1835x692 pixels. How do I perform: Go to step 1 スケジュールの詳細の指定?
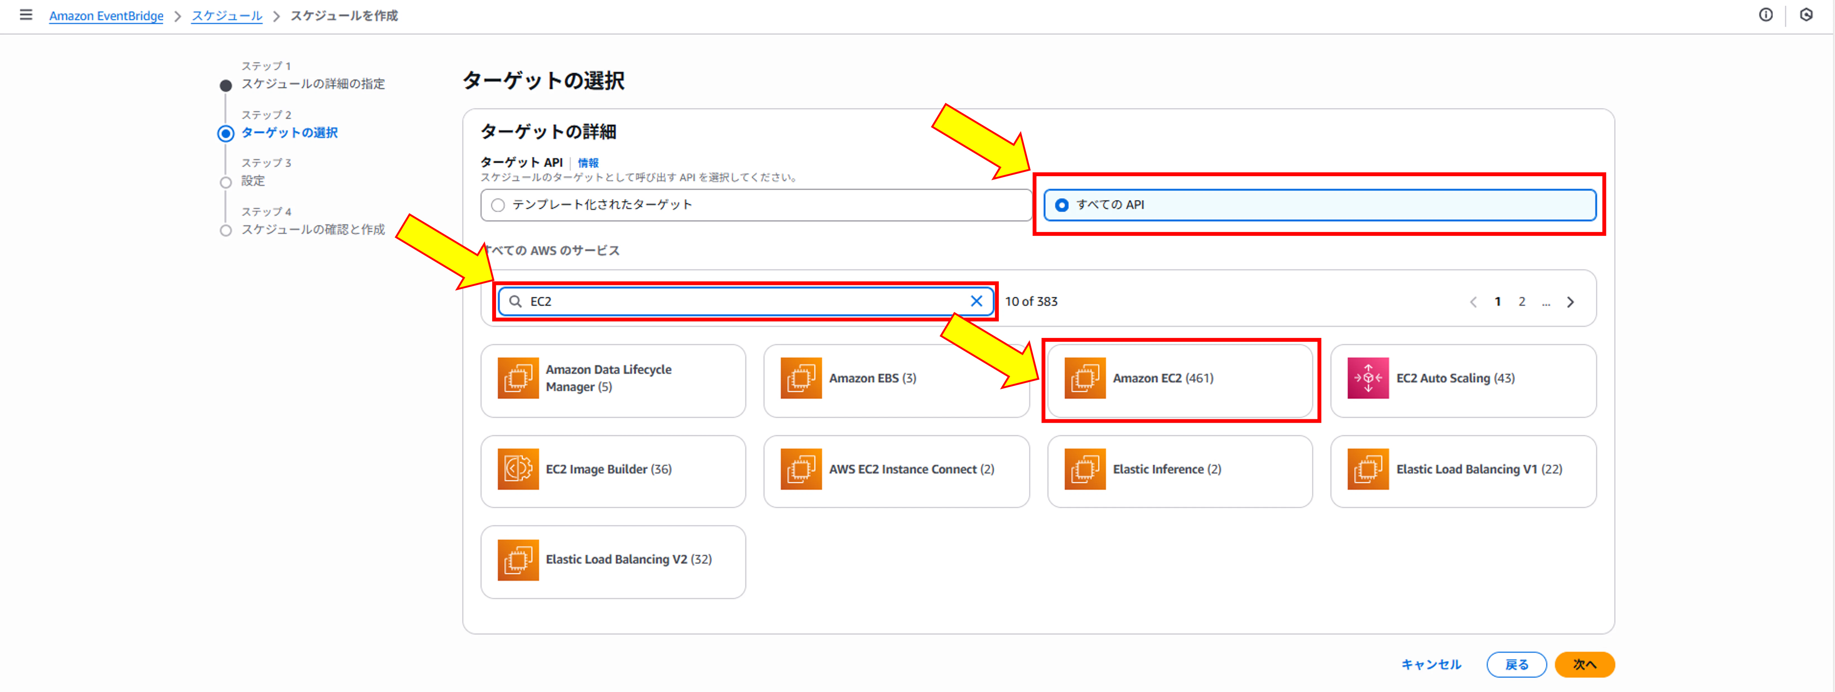click(x=313, y=84)
